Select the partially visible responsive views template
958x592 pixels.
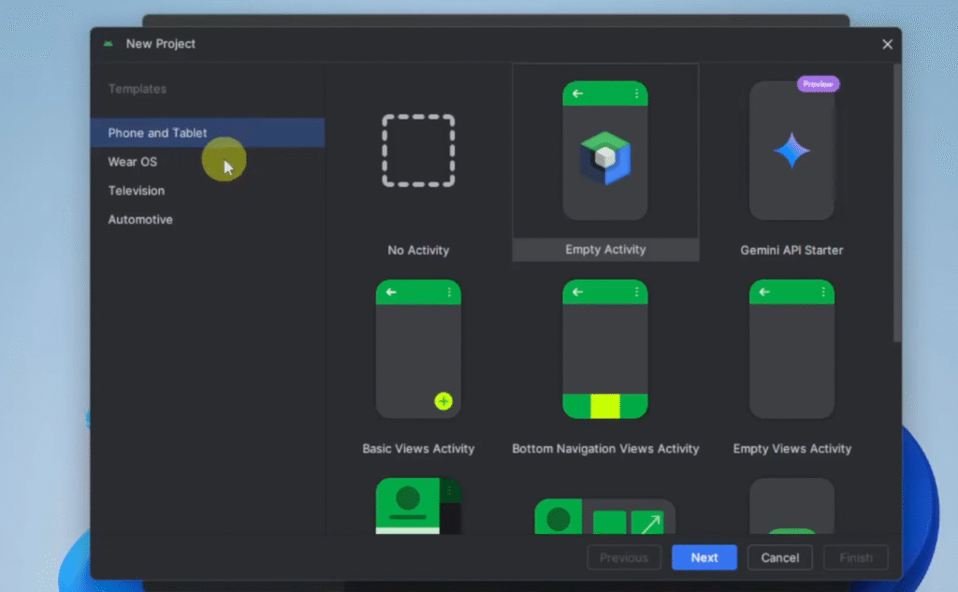[x=605, y=516]
